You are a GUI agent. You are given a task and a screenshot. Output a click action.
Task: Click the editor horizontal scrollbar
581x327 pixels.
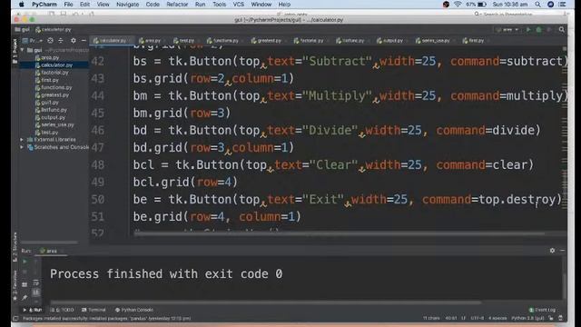coord(339,234)
